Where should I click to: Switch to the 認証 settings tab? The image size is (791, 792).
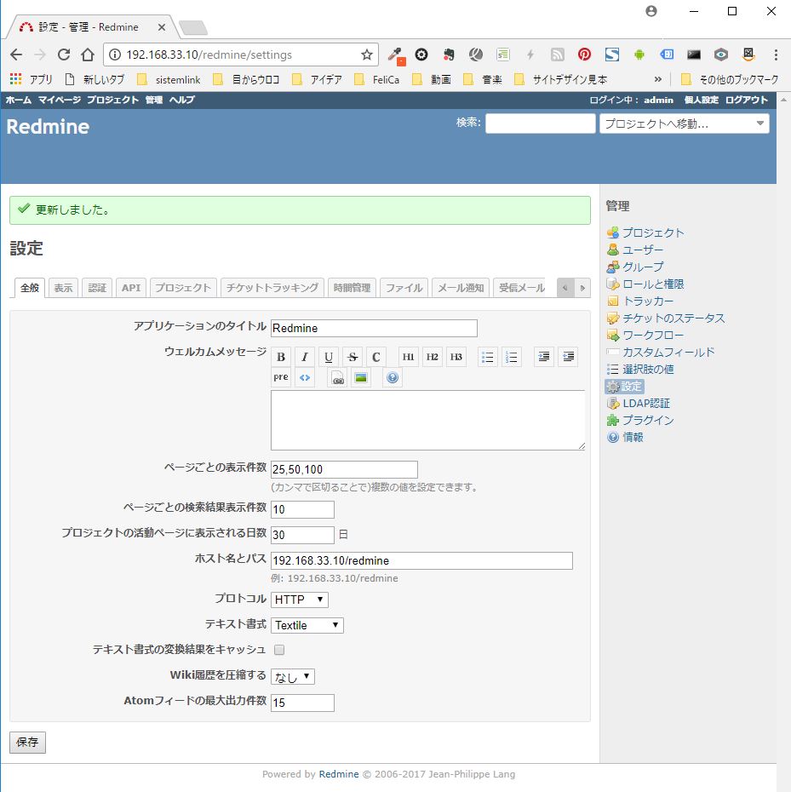97,288
